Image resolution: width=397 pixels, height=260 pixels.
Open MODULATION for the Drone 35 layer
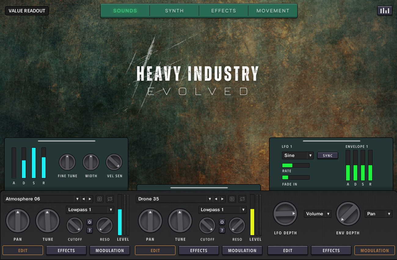(x=242, y=250)
